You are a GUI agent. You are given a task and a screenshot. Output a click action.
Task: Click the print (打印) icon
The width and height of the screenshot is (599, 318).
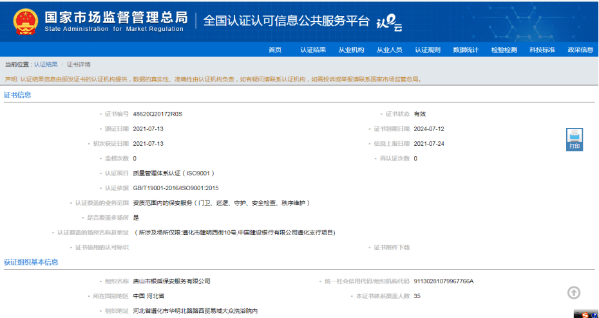(574, 139)
